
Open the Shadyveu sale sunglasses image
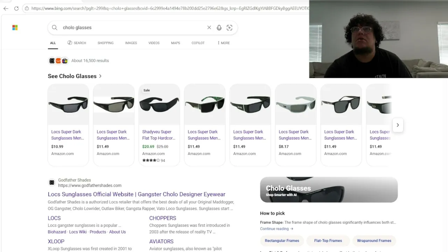(x=159, y=105)
